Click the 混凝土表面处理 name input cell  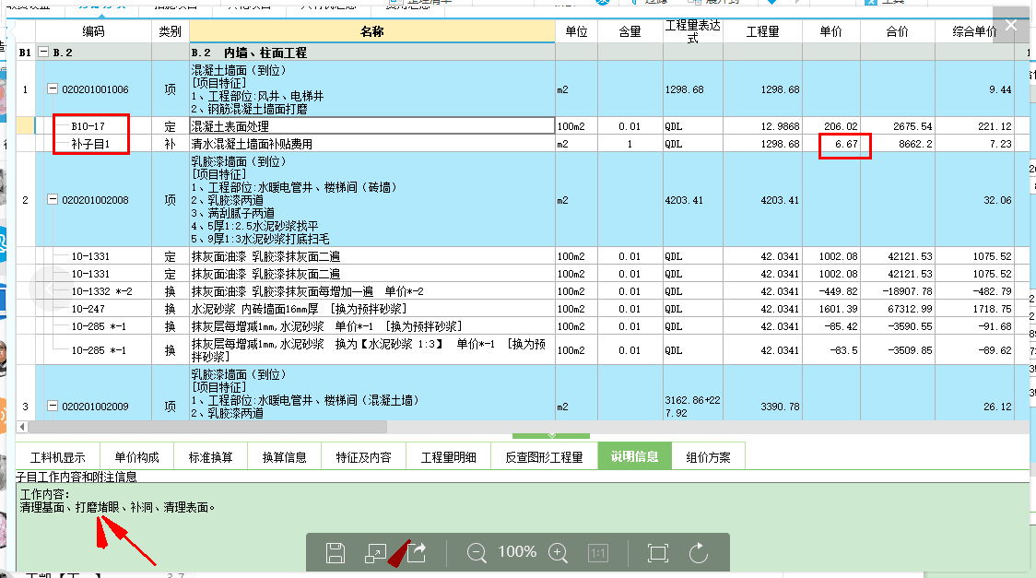click(372, 126)
